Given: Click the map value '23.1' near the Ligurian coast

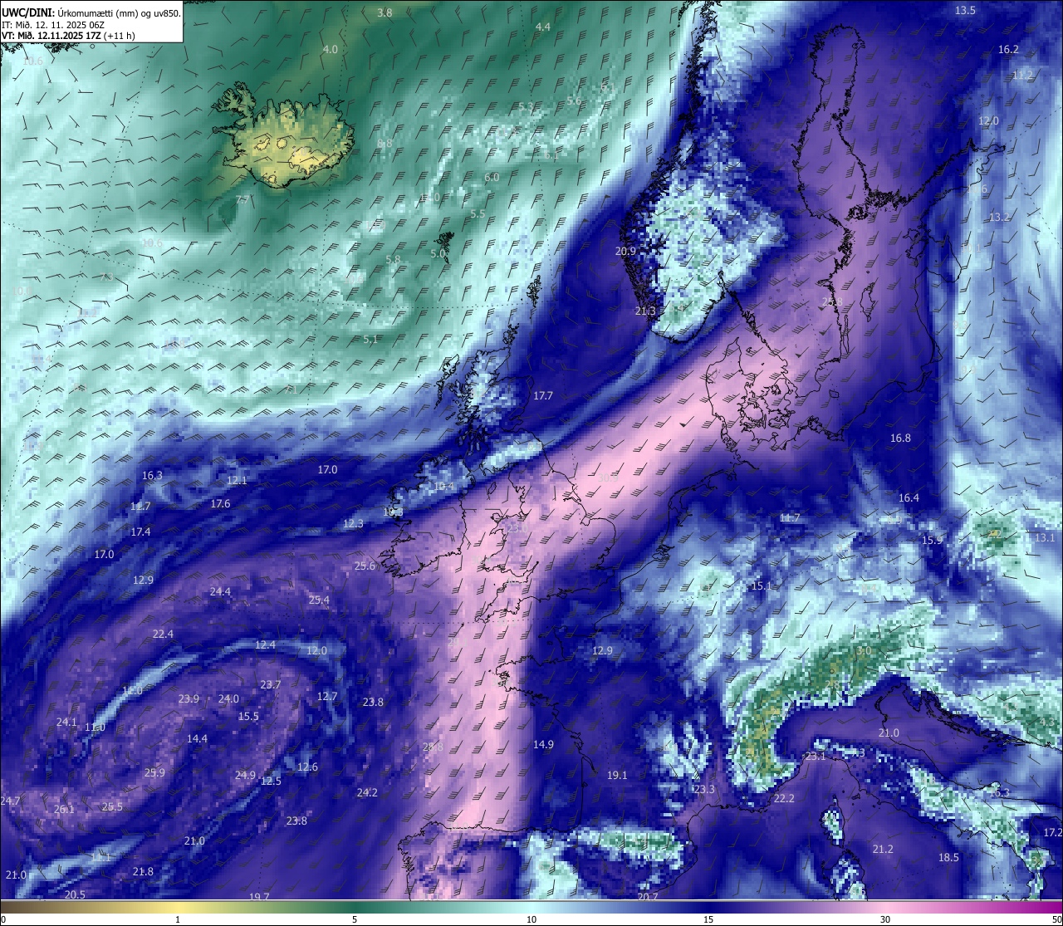Looking at the screenshot, I should [816, 757].
